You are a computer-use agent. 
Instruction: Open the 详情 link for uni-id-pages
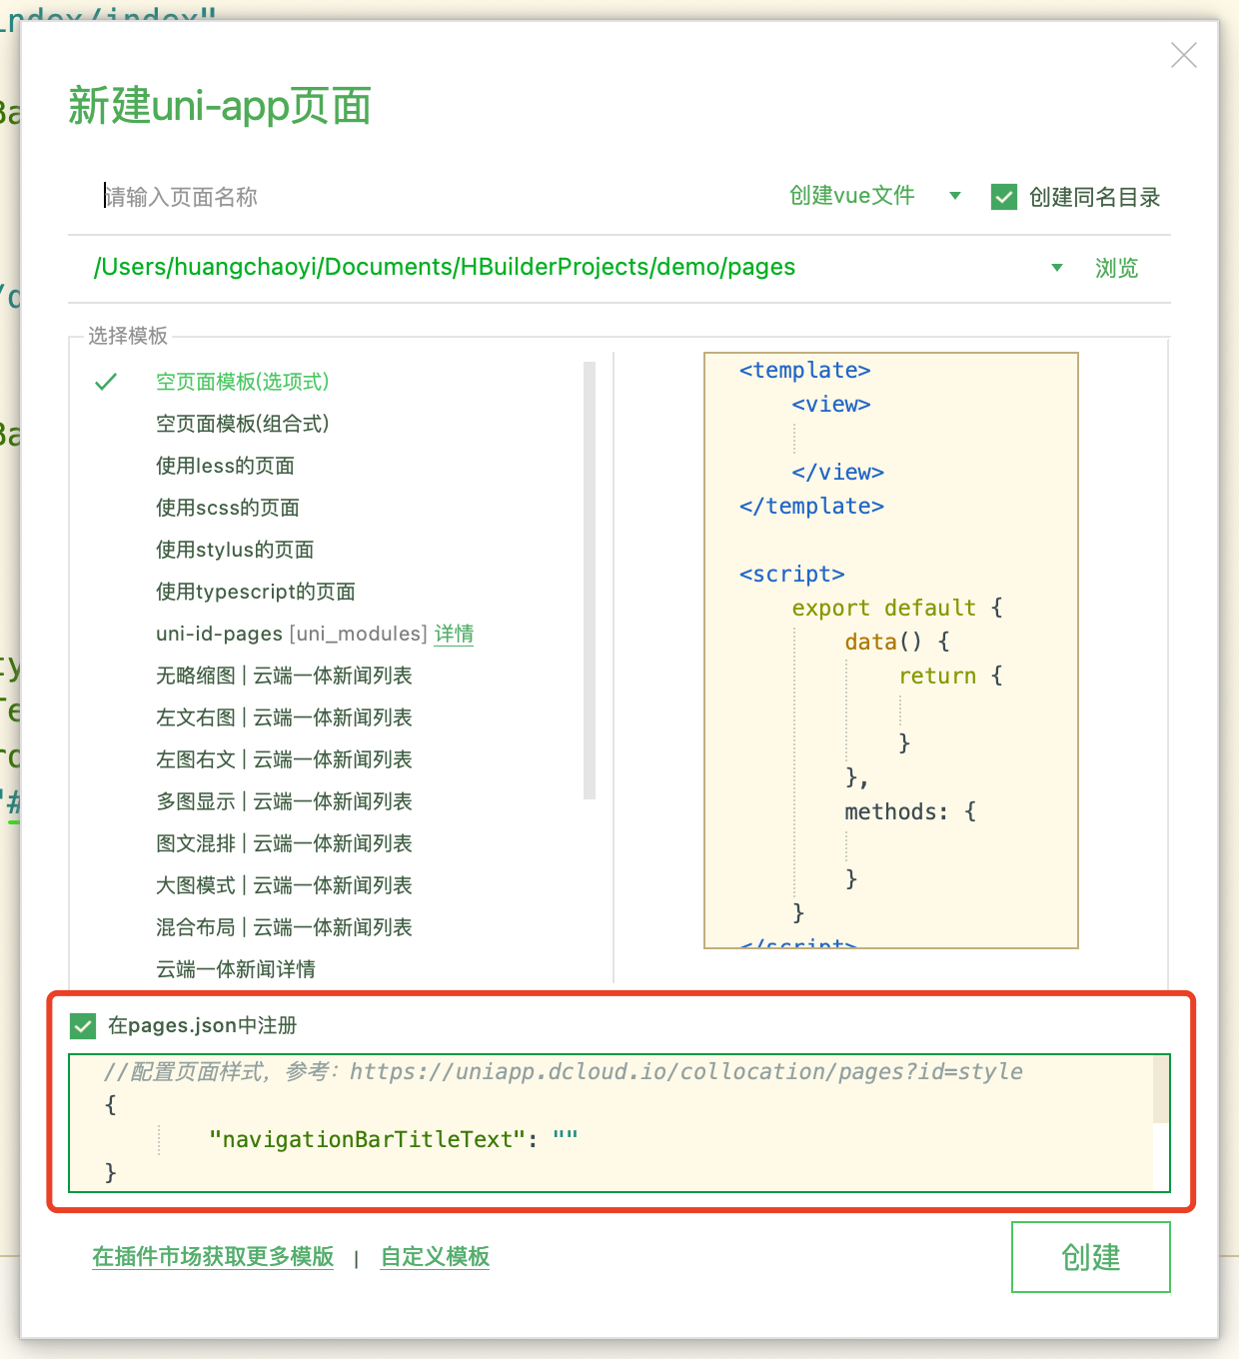coord(455,634)
